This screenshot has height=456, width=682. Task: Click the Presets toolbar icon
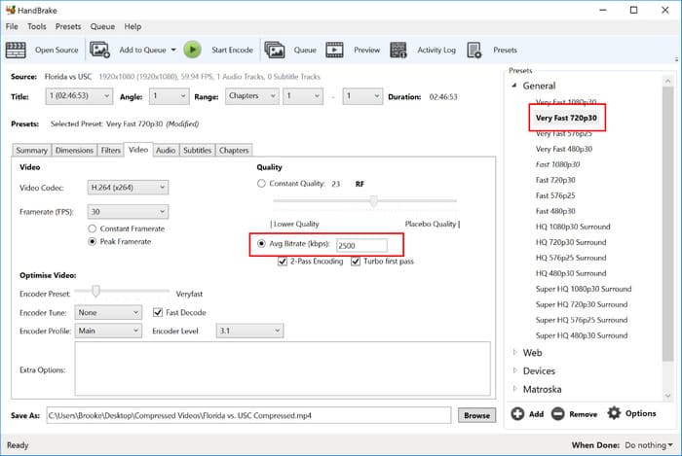coord(475,50)
